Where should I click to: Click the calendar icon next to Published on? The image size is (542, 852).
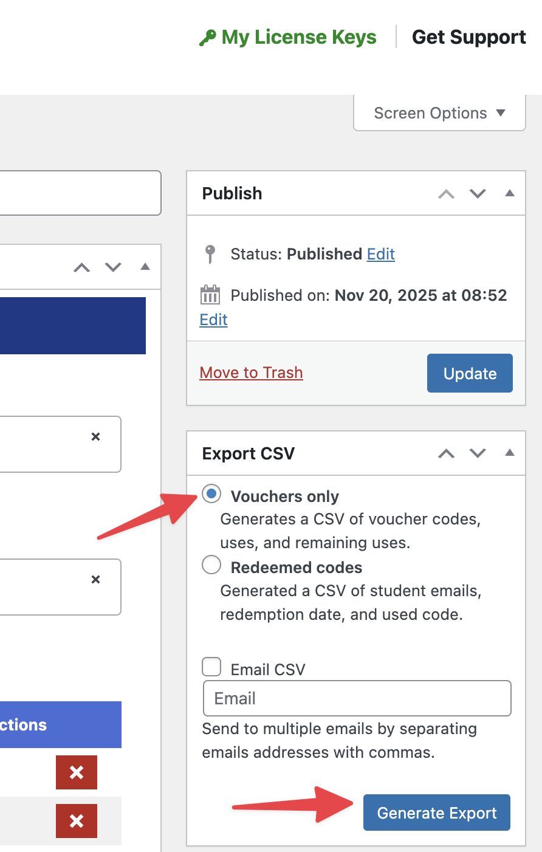[210, 295]
